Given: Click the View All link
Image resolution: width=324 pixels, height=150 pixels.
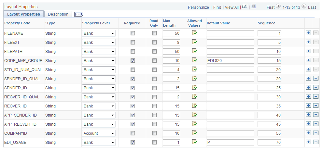Looking at the screenshot, I should 232,7.
